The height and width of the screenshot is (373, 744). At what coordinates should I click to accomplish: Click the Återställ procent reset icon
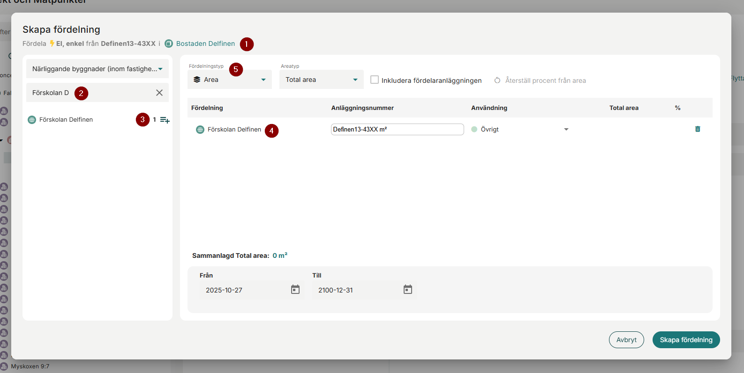coord(497,80)
